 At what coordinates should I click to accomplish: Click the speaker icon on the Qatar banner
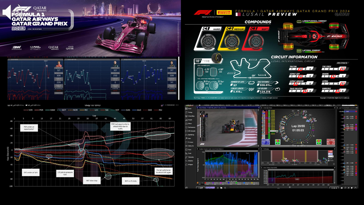click(x=7, y=12)
